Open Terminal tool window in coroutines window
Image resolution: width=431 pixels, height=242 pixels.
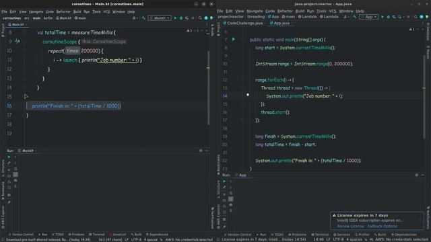[97, 235]
